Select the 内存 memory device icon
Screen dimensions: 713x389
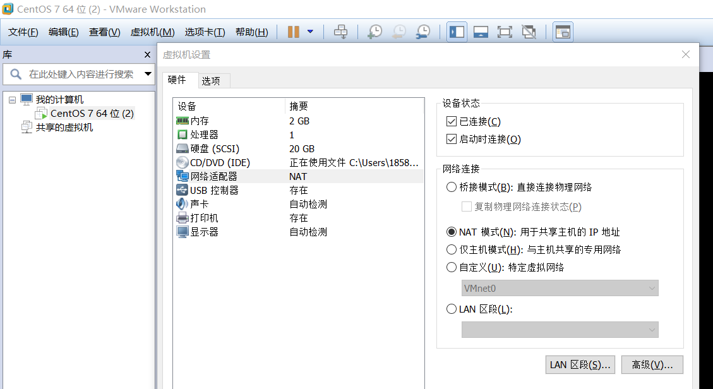pos(183,121)
